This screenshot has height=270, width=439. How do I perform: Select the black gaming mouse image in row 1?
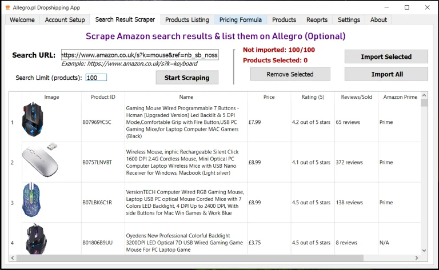pos(33,119)
